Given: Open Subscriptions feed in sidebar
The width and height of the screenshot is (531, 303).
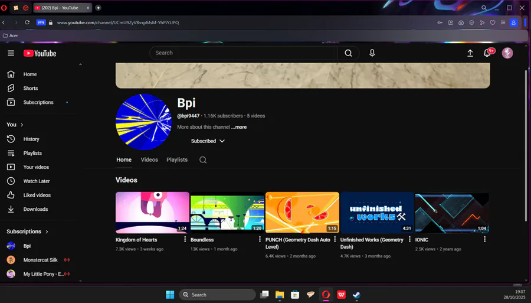Looking at the screenshot, I should point(39,102).
